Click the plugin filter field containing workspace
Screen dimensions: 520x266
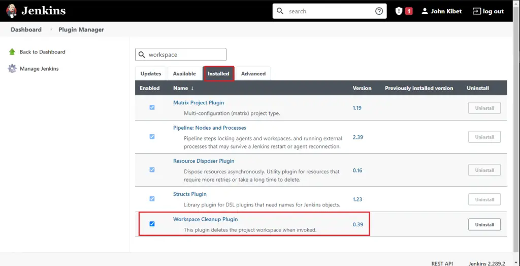pos(181,54)
